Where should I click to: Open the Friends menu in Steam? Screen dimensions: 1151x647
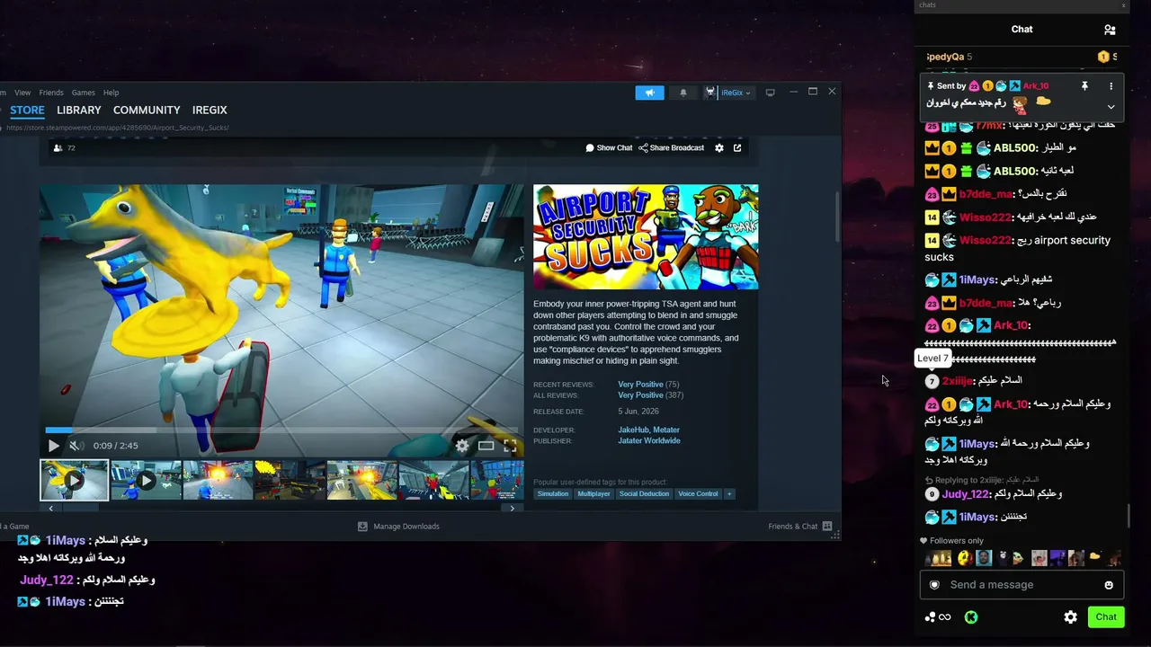(51, 93)
